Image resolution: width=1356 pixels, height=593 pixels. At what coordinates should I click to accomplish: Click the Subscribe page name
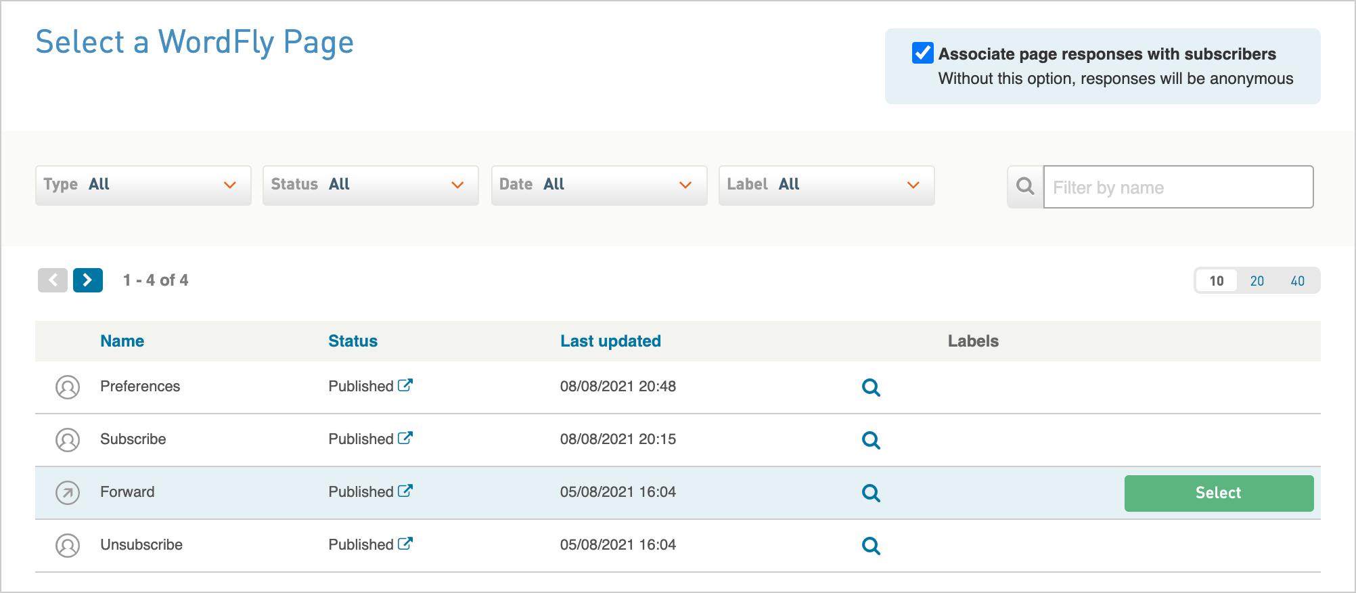(133, 439)
